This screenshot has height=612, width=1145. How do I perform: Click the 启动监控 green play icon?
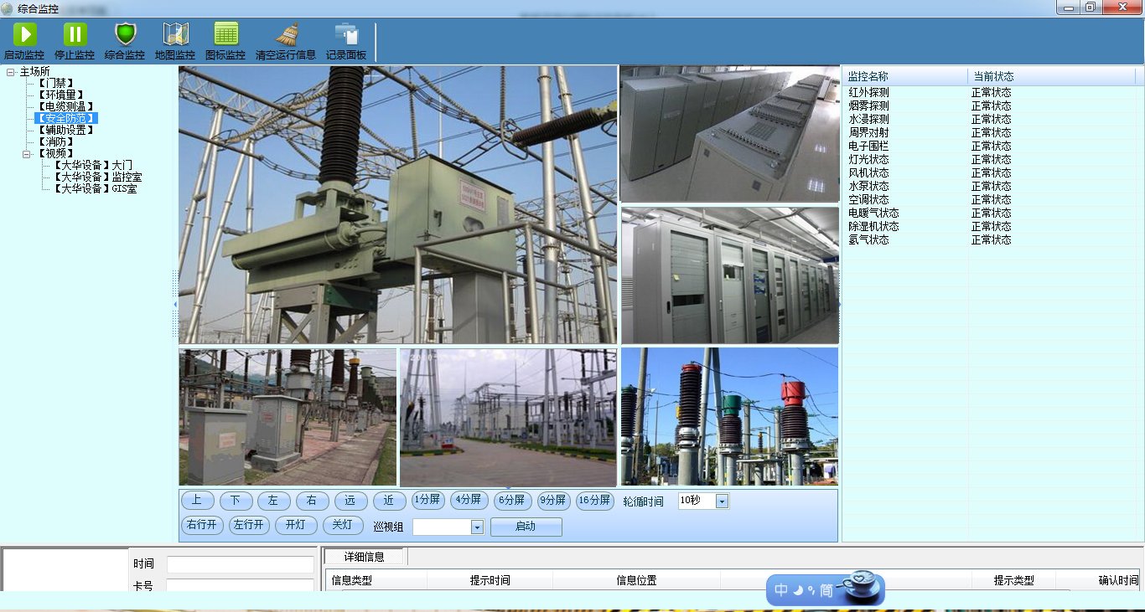tap(24, 34)
